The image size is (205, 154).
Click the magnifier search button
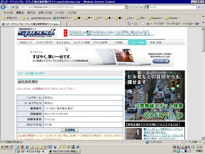[x=199, y=7]
